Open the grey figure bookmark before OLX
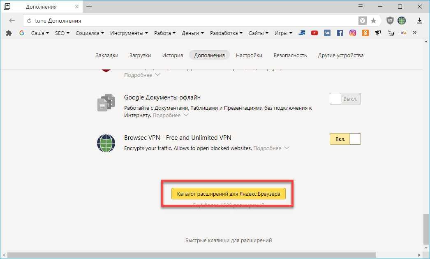Image resolution: width=430 pixels, height=259 pixels. tap(391, 33)
